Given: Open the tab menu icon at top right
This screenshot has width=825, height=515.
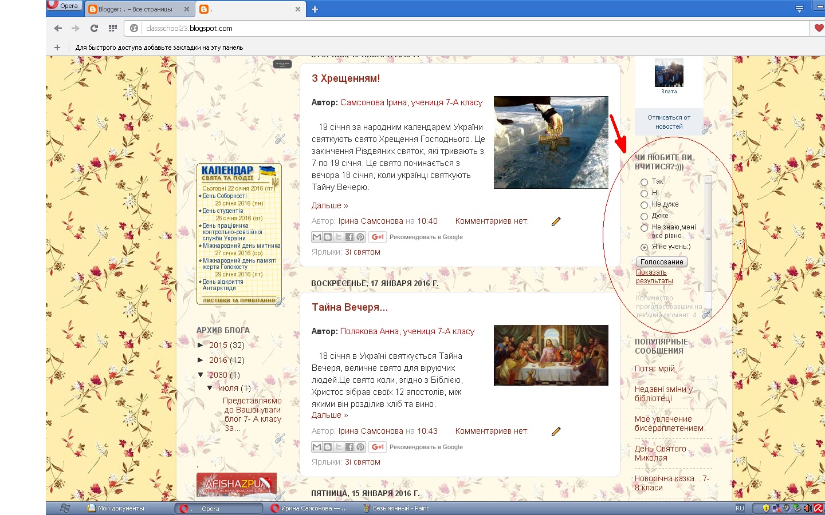Looking at the screenshot, I should 799,9.
